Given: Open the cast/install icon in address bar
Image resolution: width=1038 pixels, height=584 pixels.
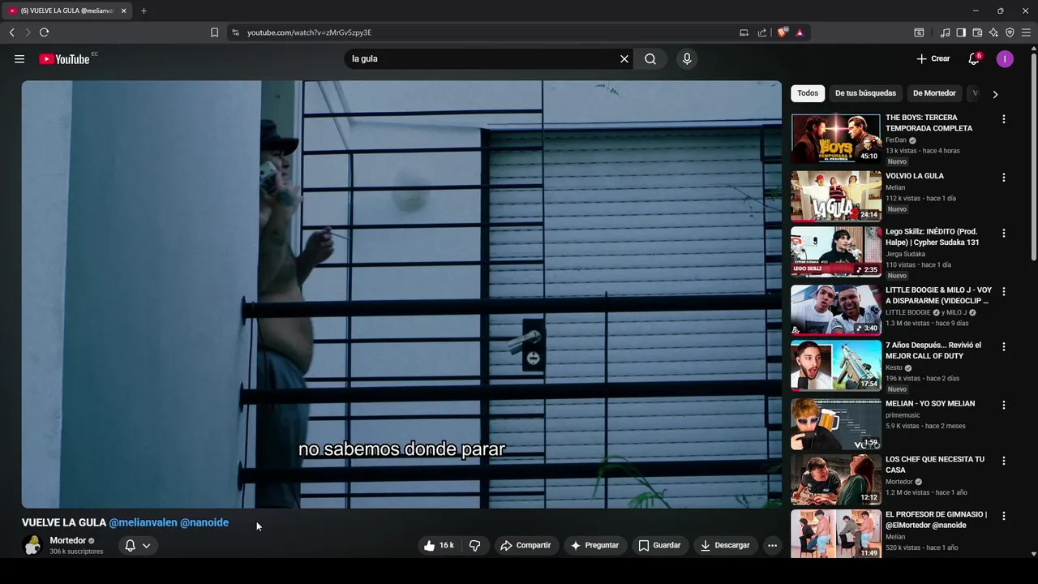Looking at the screenshot, I should tap(744, 32).
